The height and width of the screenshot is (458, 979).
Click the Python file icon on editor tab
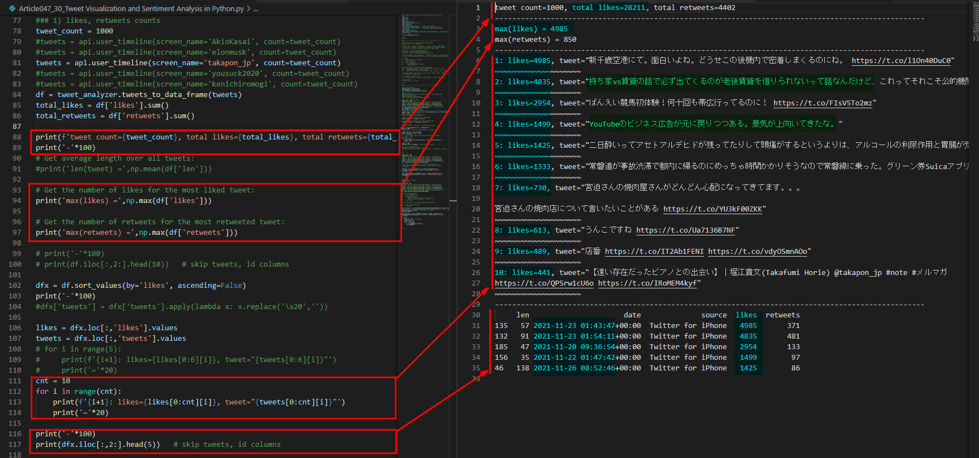click(x=12, y=8)
